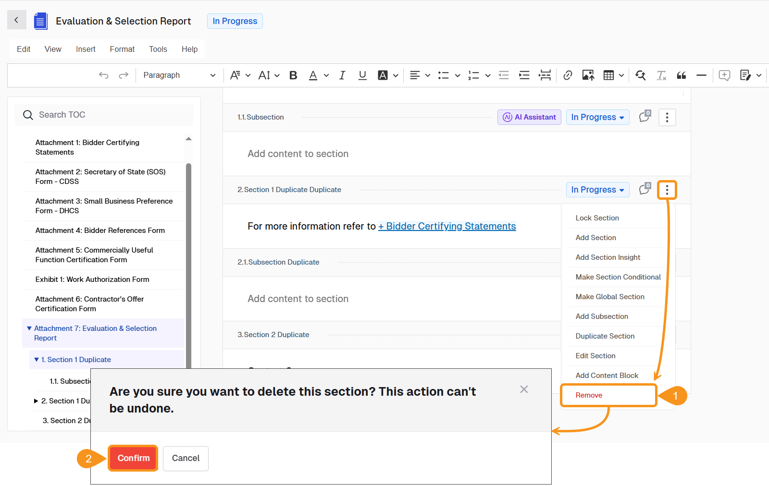The height and width of the screenshot is (486, 769).
Task: Click the undo arrow
Action: click(103, 75)
